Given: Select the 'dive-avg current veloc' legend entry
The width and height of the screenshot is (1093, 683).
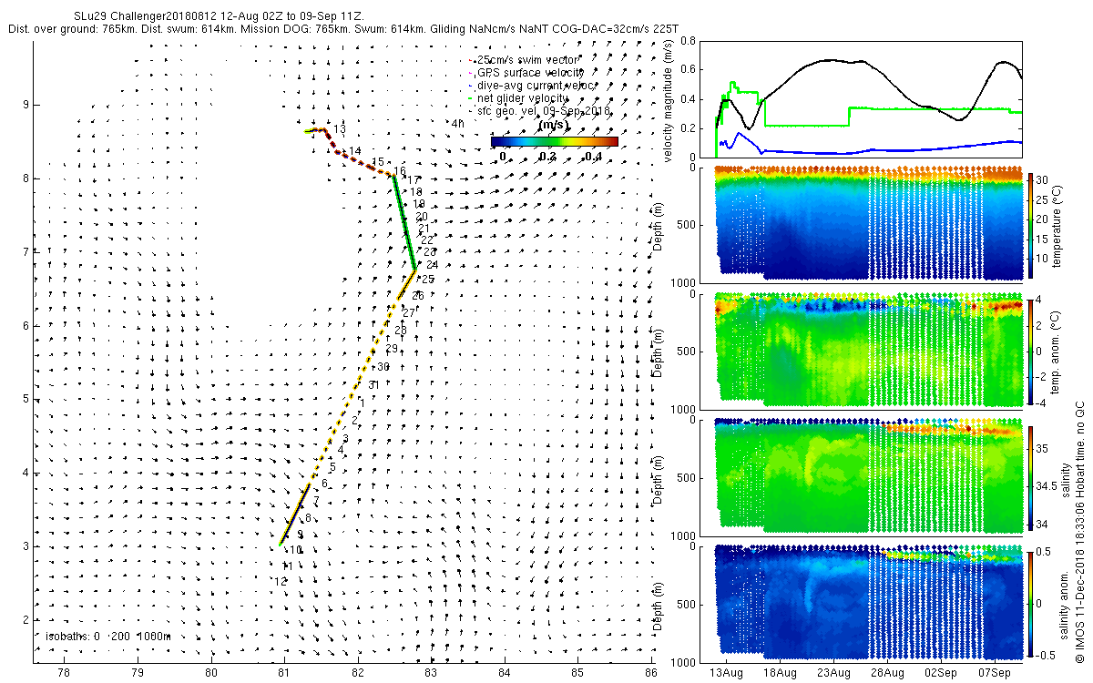Looking at the screenshot, I should [531, 85].
